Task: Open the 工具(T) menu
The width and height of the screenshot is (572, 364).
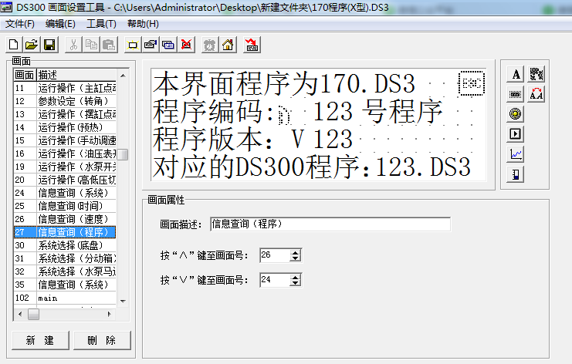Action: point(101,24)
